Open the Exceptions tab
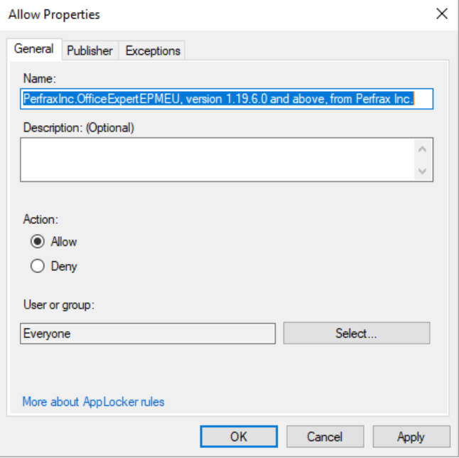The image size is (459, 458). tap(152, 50)
